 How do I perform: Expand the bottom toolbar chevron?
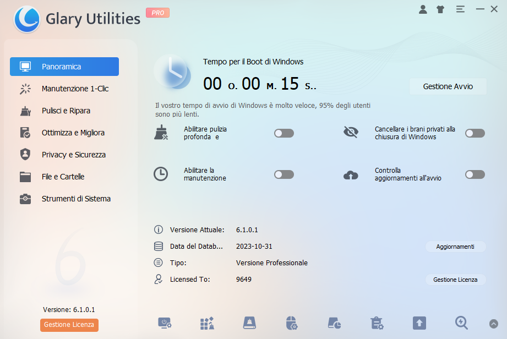pos(494,324)
